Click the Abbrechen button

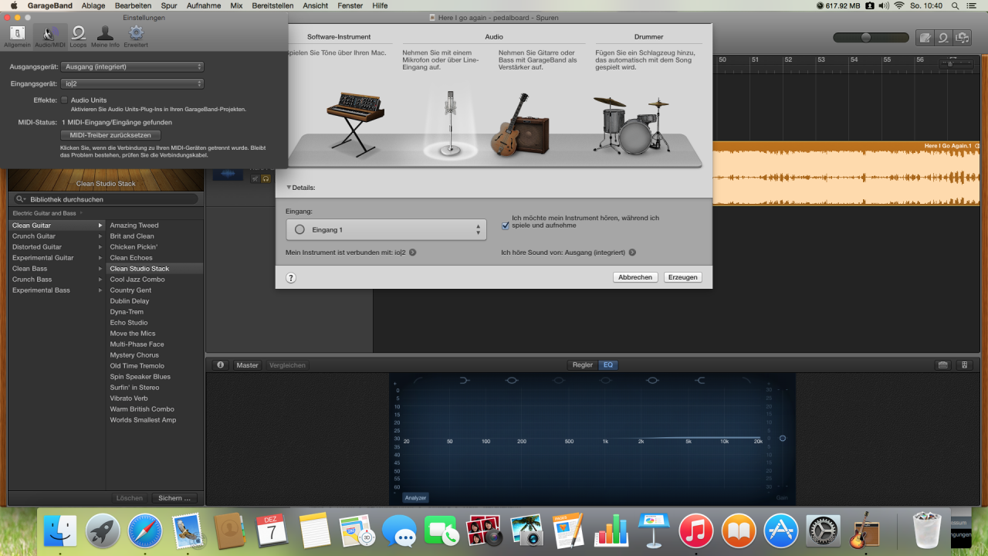[635, 277]
